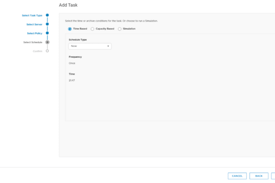The height and width of the screenshot is (183, 275).
Task: Click the Confirm wizard step label
Action: (38, 51)
